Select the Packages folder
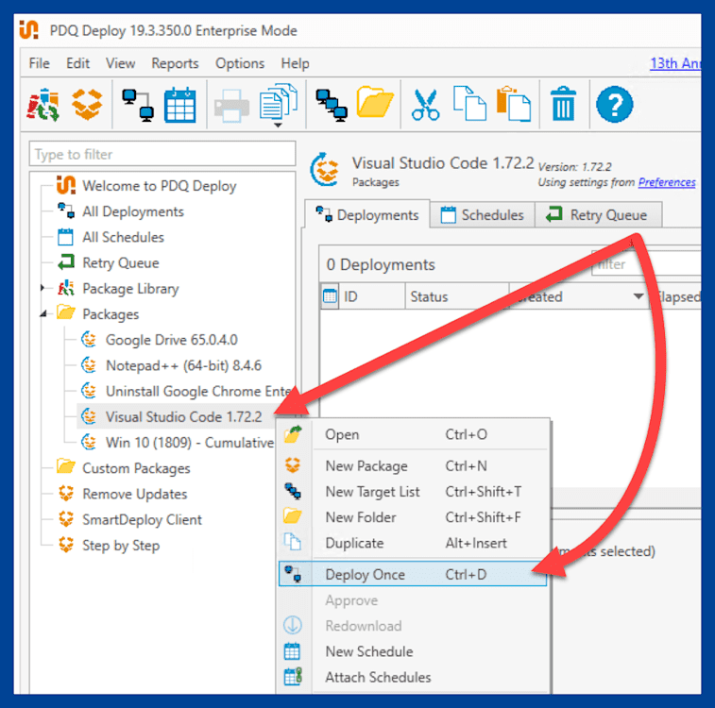Viewport: 715px width, 708px height. (x=111, y=314)
